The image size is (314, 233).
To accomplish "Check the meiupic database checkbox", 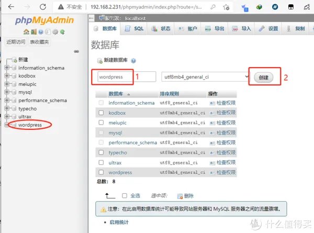I will coord(101,123).
